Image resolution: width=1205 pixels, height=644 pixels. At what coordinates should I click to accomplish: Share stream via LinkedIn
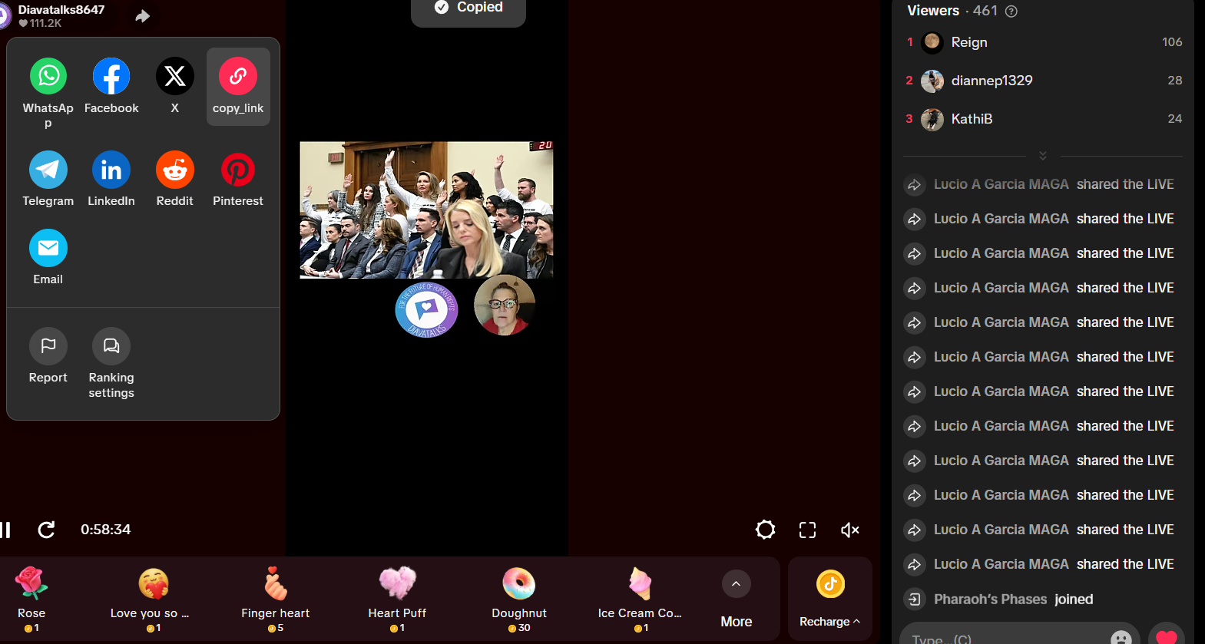tap(111, 170)
